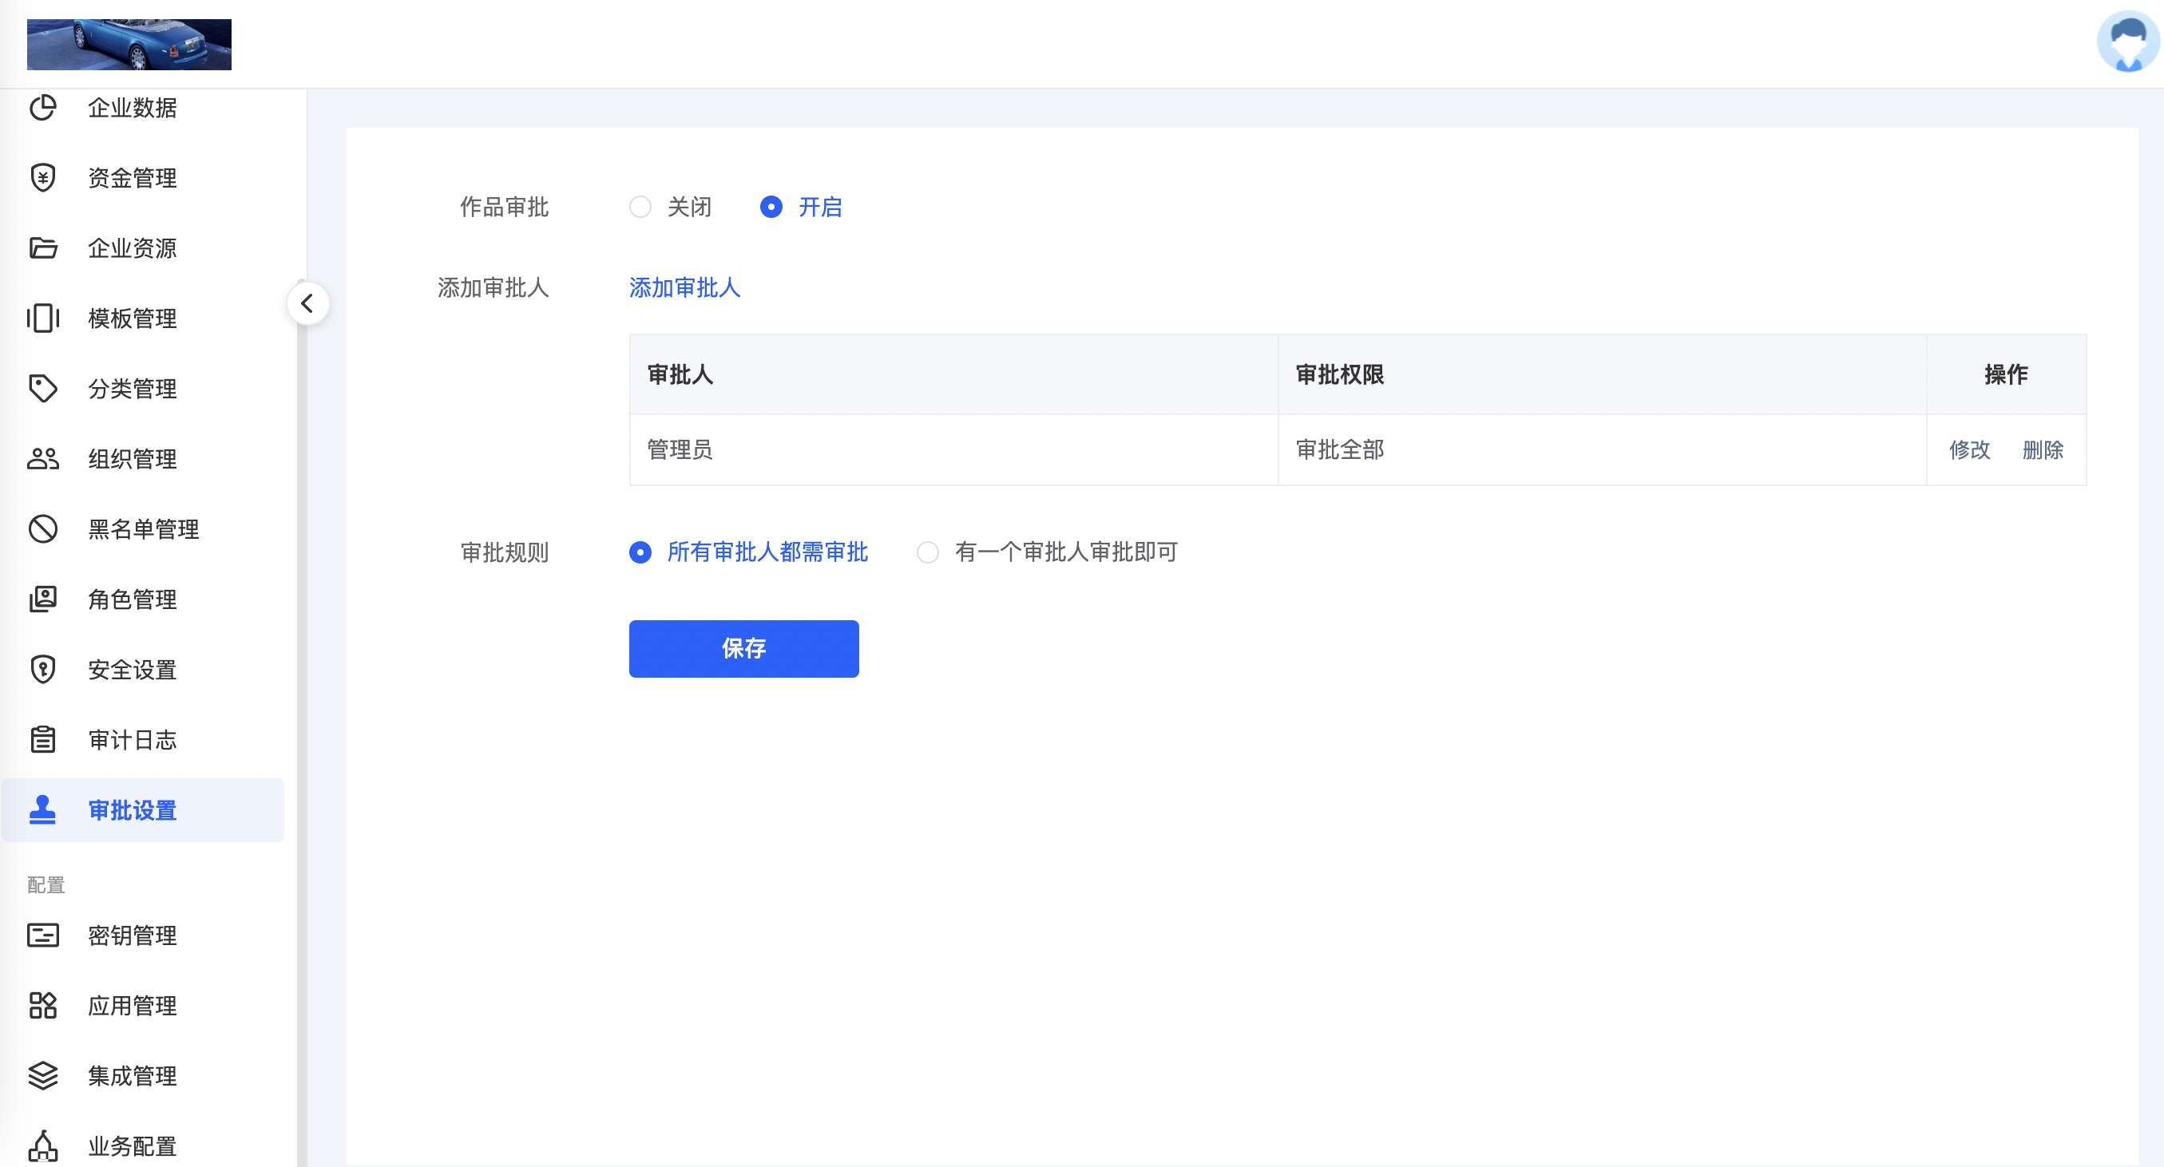Screen dimensions: 2164x1167
Task: Open the user avatar menu
Action: [2126, 42]
